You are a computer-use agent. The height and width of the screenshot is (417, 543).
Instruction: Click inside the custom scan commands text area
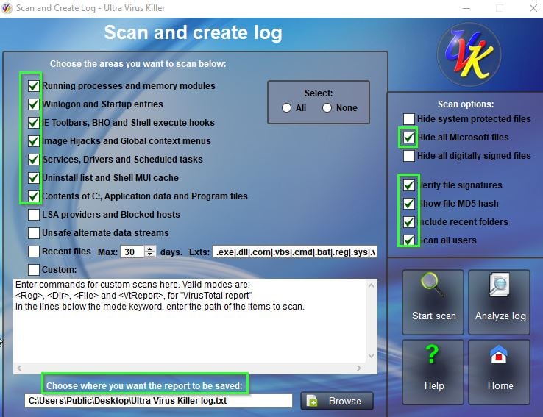pos(189,321)
